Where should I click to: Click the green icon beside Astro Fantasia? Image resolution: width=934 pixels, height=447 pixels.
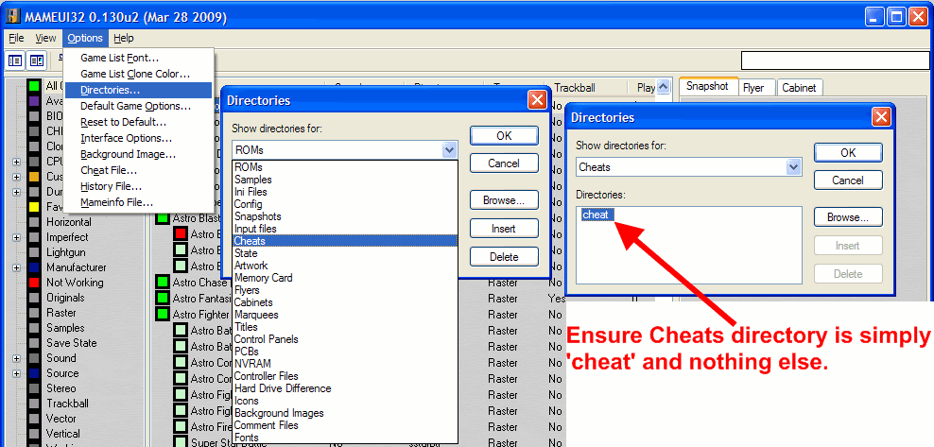(x=162, y=299)
